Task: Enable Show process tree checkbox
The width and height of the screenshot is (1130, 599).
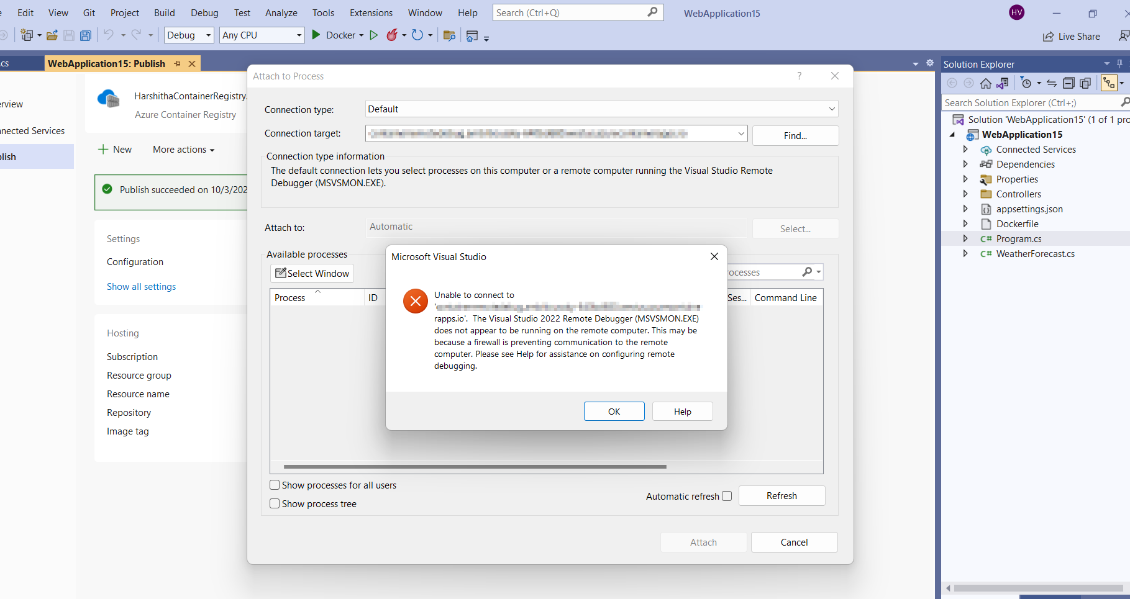Action: point(275,503)
